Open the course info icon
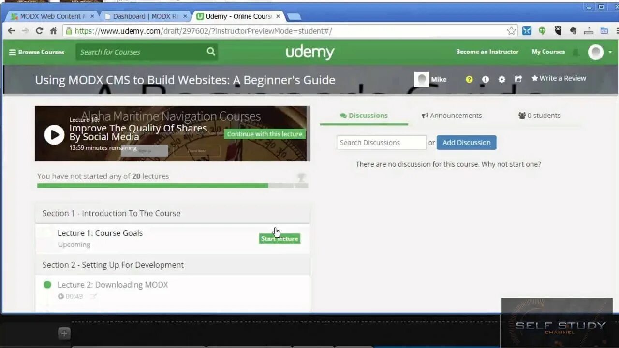This screenshot has width=619, height=348. point(486,79)
